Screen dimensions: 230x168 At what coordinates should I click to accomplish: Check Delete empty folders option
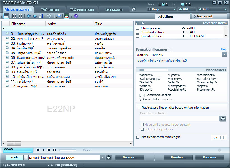pyautogui.click(x=142, y=129)
